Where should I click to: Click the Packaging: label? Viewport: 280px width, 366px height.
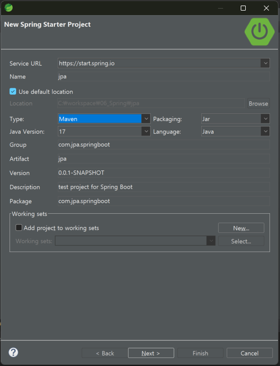(167, 119)
